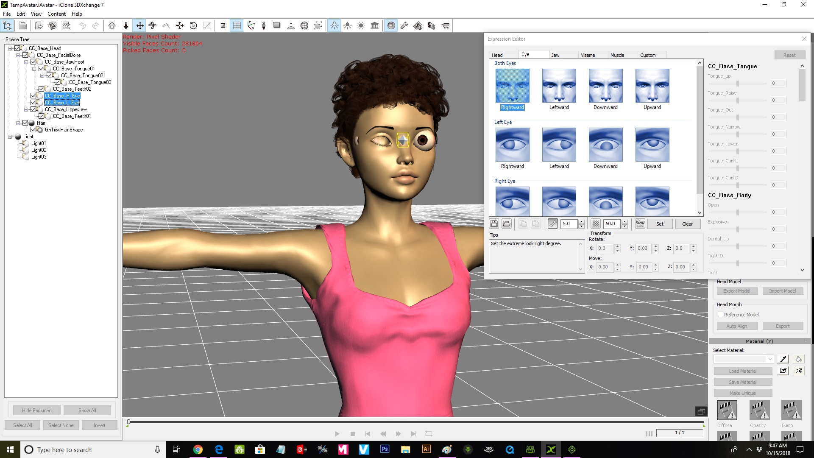Toggle the GnTrixyHair.Shape visibility checkbox
Viewport: 814px width, 458px height.
pos(33,130)
